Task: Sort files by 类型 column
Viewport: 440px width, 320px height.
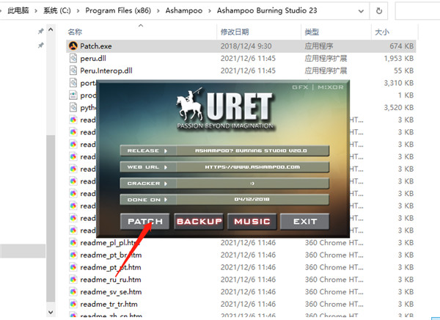Action: [x=312, y=32]
